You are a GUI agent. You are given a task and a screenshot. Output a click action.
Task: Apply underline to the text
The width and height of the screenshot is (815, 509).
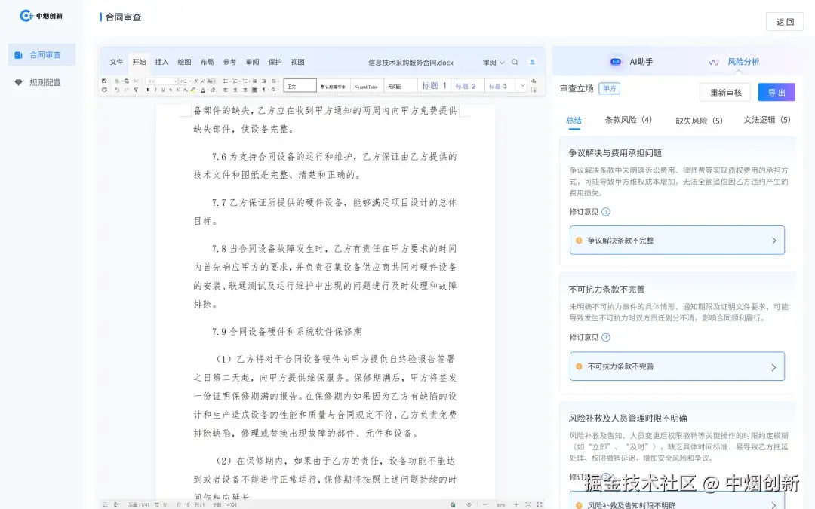point(162,90)
